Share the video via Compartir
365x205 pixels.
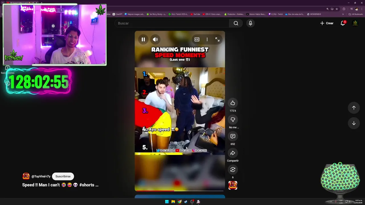coord(233,153)
